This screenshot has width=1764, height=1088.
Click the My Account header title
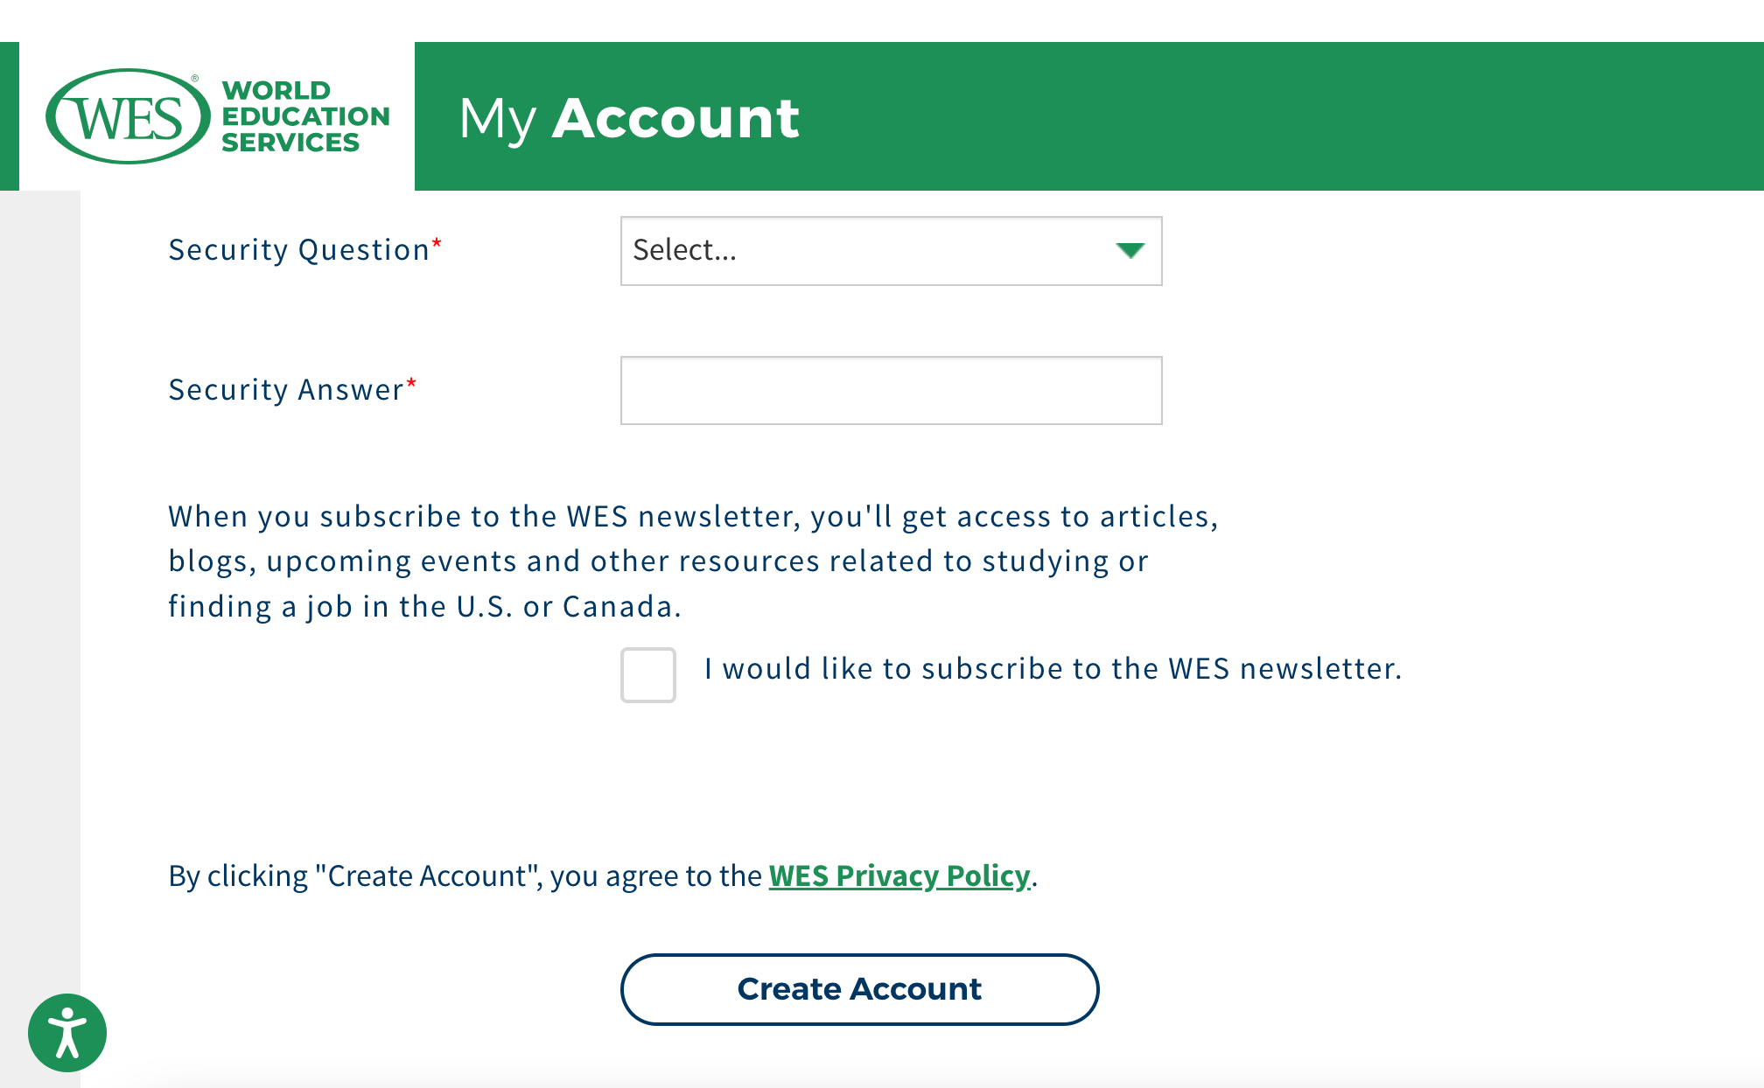coord(628,118)
